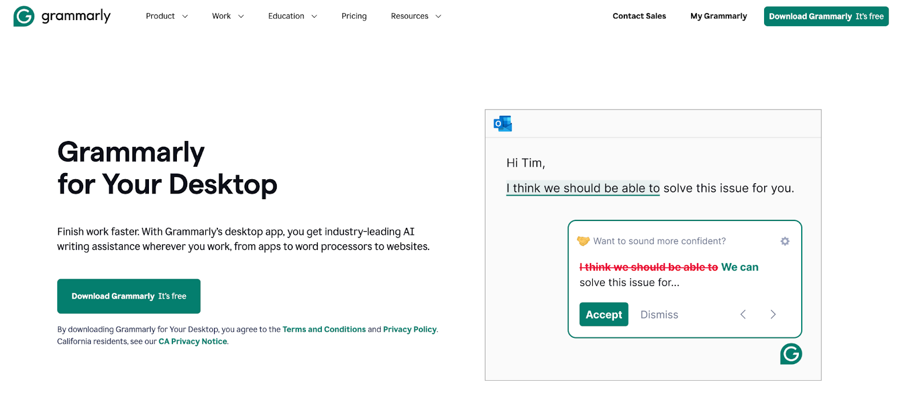
Task: Open the Resources navigation item
Action: pyautogui.click(x=410, y=16)
